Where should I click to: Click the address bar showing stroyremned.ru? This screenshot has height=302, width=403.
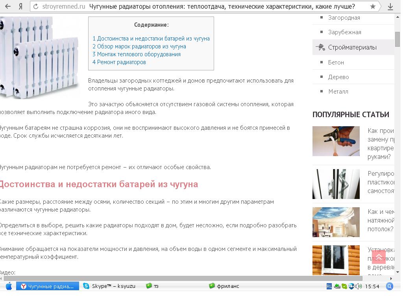[205, 6]
